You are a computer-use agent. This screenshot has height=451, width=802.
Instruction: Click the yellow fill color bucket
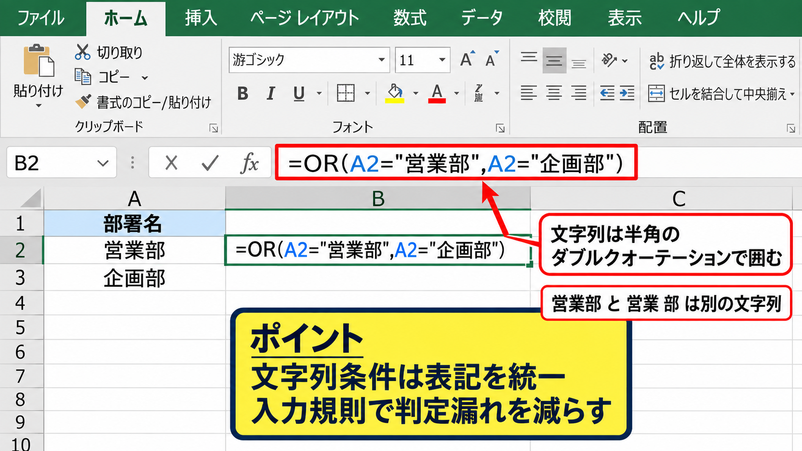(395, 93)
